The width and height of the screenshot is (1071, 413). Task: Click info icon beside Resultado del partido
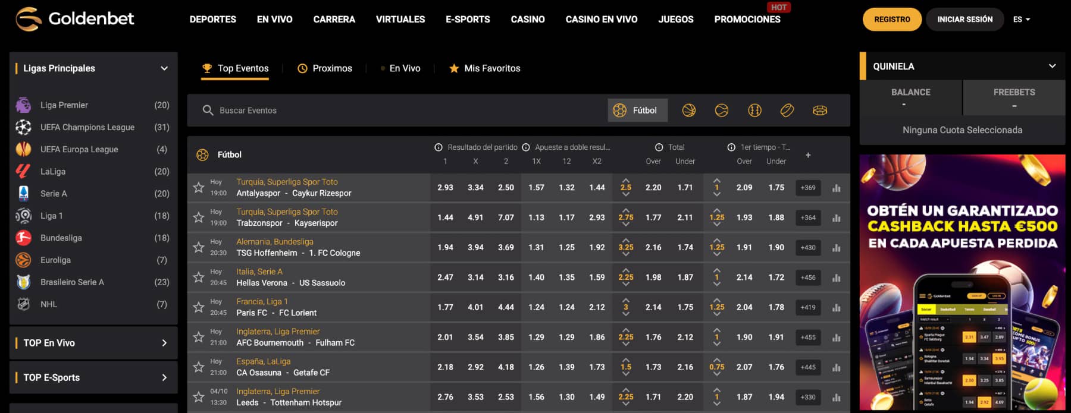[x=439, y=147]
